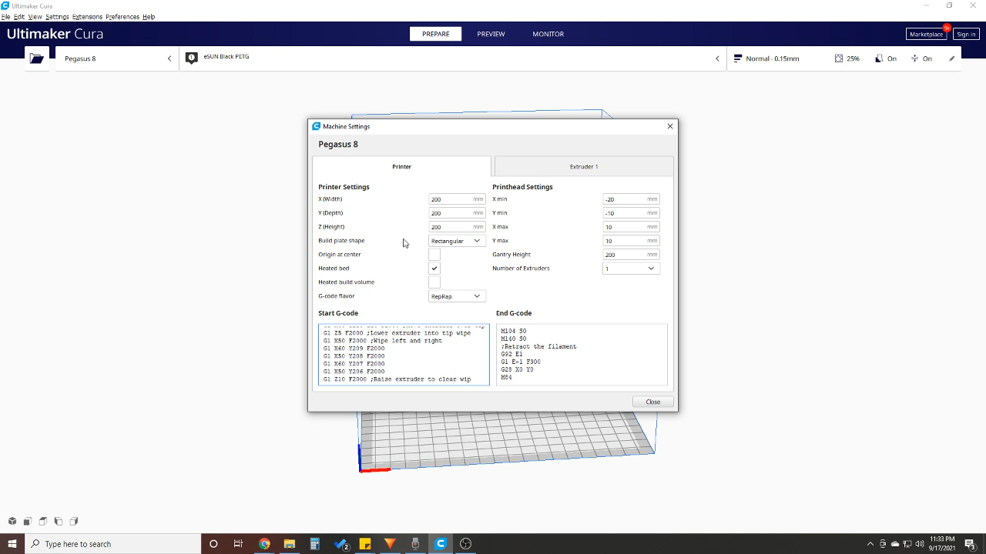Image resolution: width=986 pixels, height=554 pixels.
Task: Click the Close button in Machine Settings
Action: [653, 402]
